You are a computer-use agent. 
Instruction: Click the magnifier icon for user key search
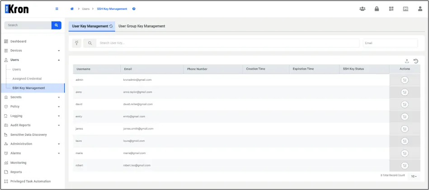[90, 43]
